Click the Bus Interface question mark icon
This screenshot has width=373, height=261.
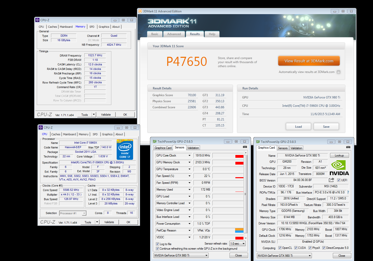348,192
